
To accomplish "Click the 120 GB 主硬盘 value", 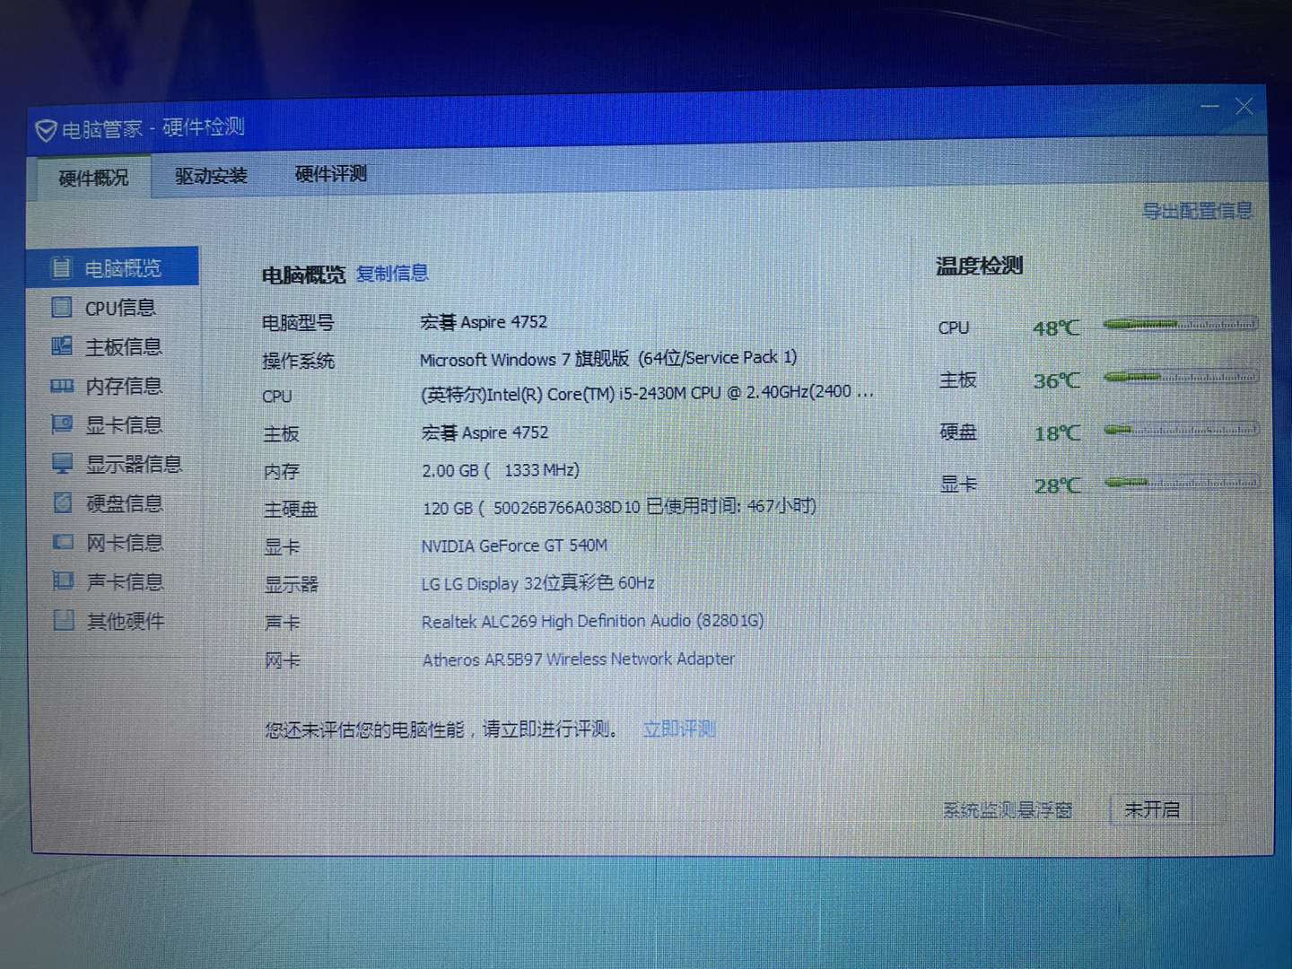I will (x=619, y=507).
